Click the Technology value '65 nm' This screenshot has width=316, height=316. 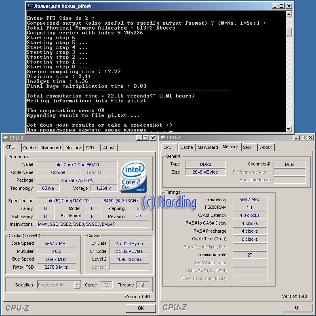[x=48, y=188]
